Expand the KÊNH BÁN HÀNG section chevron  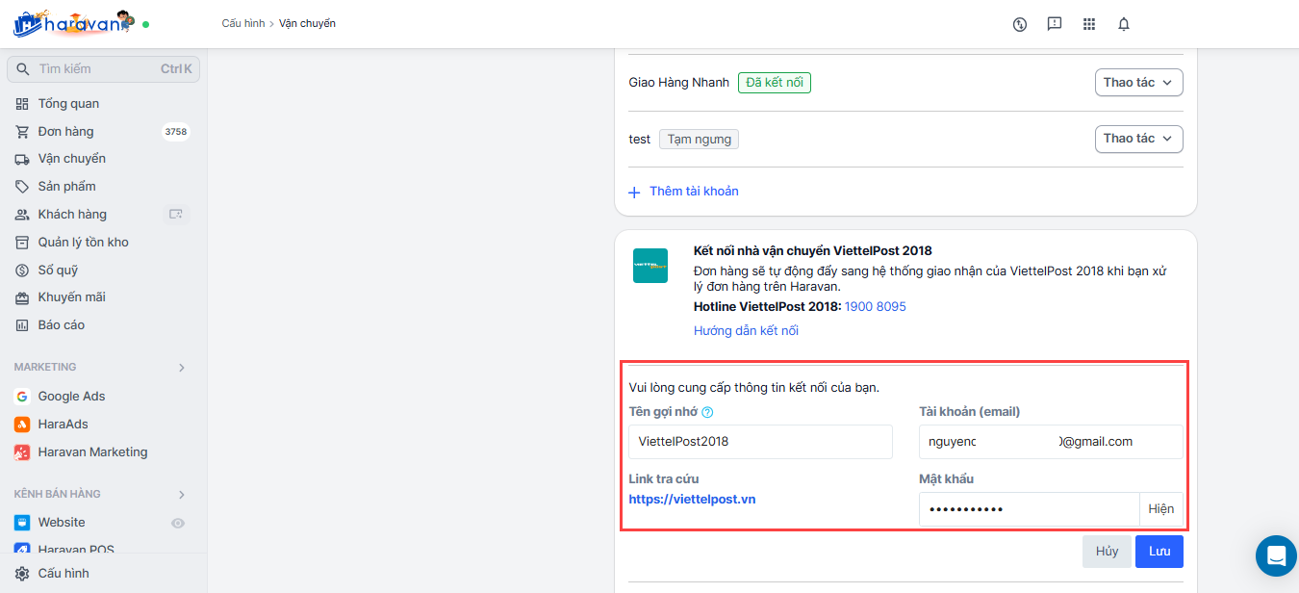click(182, 495)
